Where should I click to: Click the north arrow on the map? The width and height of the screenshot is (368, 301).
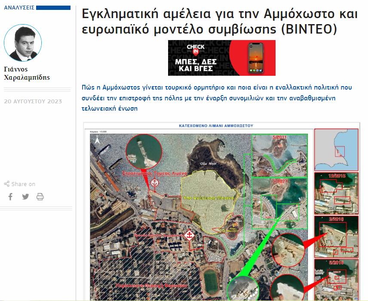click(98, 140)
